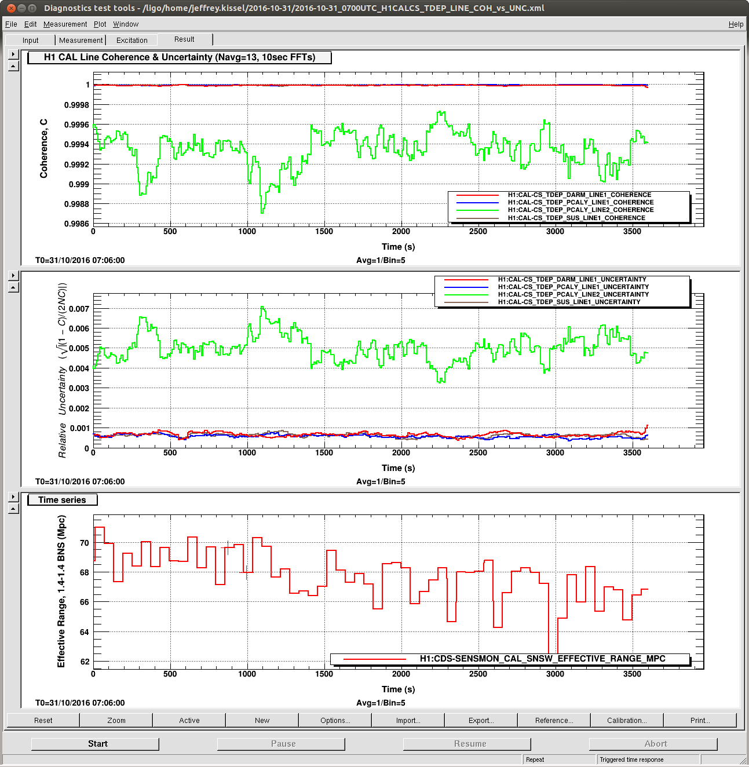
Task: Click EFFECTIVE_RANGE_MPC legend entry
Action: pyautogui.click(x=542, y=659)
